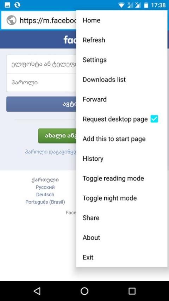Tap the globe icon in address bar
This screenshot has height=301, width=169.
(12, 20)
